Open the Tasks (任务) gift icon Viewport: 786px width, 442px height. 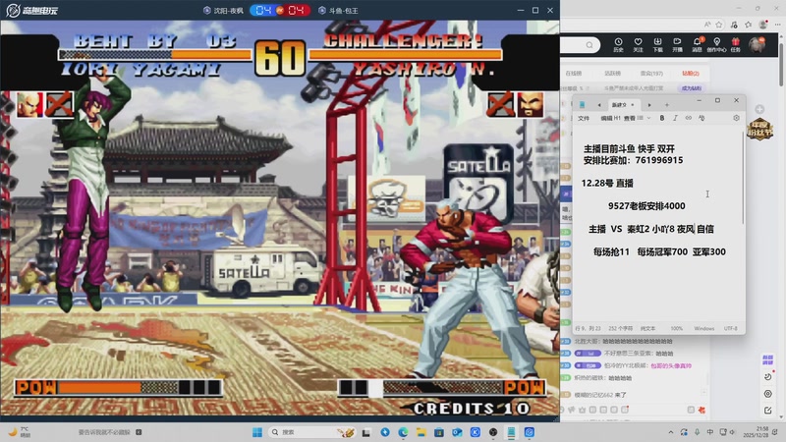tap(735, 44)
